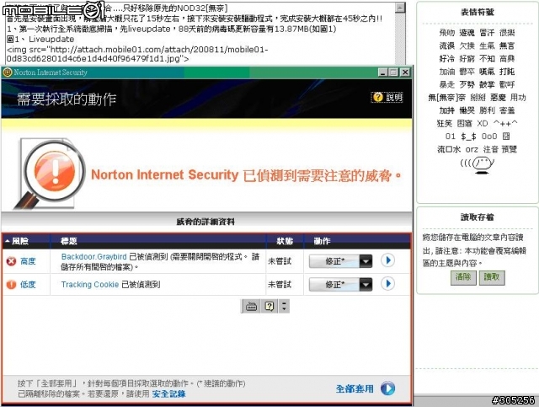Insert the 冒汗 emoticon
539x407 pixels.
pyautogui.click(x=487, y=33)
